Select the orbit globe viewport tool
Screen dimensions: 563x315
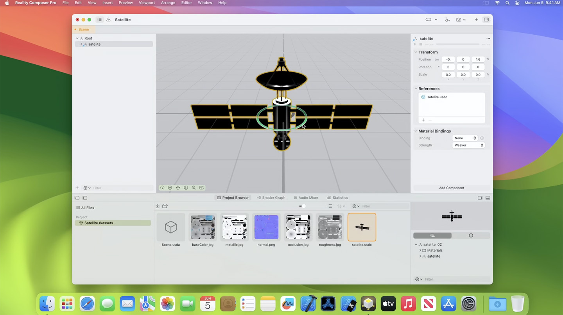[186, 188]
